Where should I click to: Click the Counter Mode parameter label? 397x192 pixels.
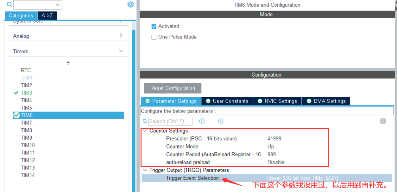pyautogui.click(x=182, y=146)
